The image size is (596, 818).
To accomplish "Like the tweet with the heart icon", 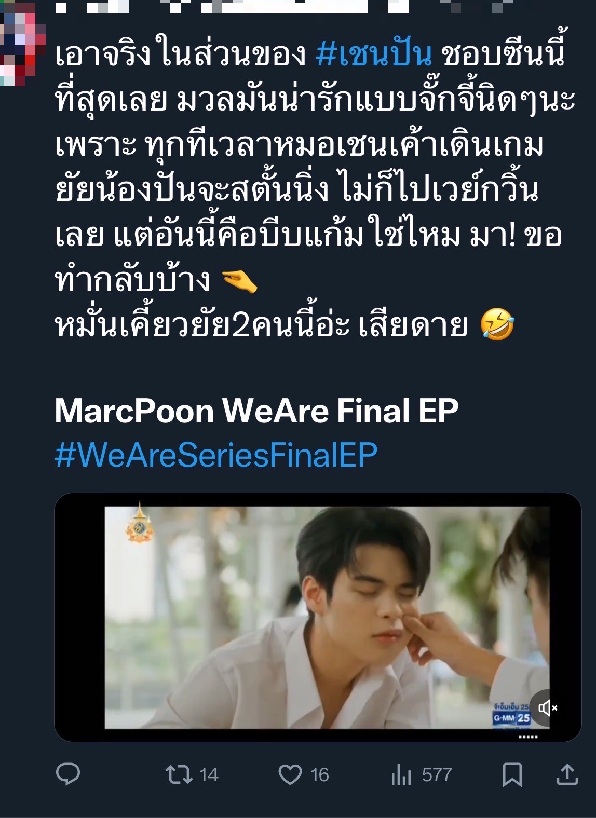I will pyautogui.click(x=290, y=774).
